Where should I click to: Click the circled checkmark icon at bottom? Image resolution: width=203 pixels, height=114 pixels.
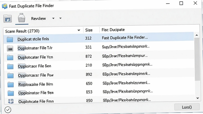8,110
